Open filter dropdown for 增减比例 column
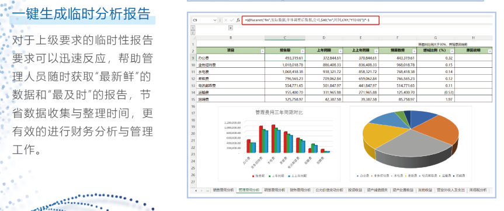504x211 pixels. pos(452,51)
